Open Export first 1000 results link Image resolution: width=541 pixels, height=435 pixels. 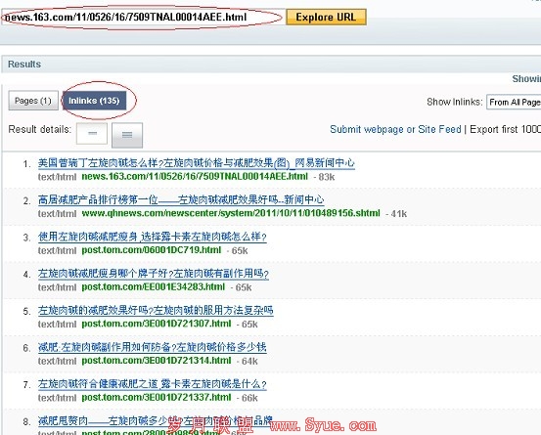pyautogui.click(x=505, y=129)
